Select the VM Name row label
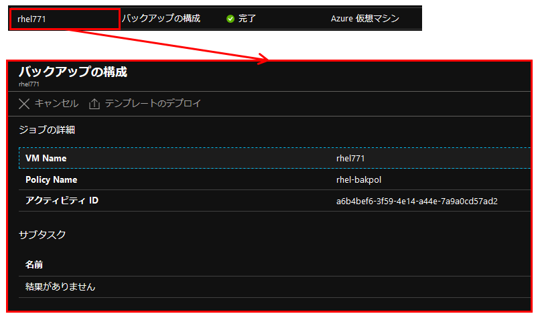 tap(46, 158)
